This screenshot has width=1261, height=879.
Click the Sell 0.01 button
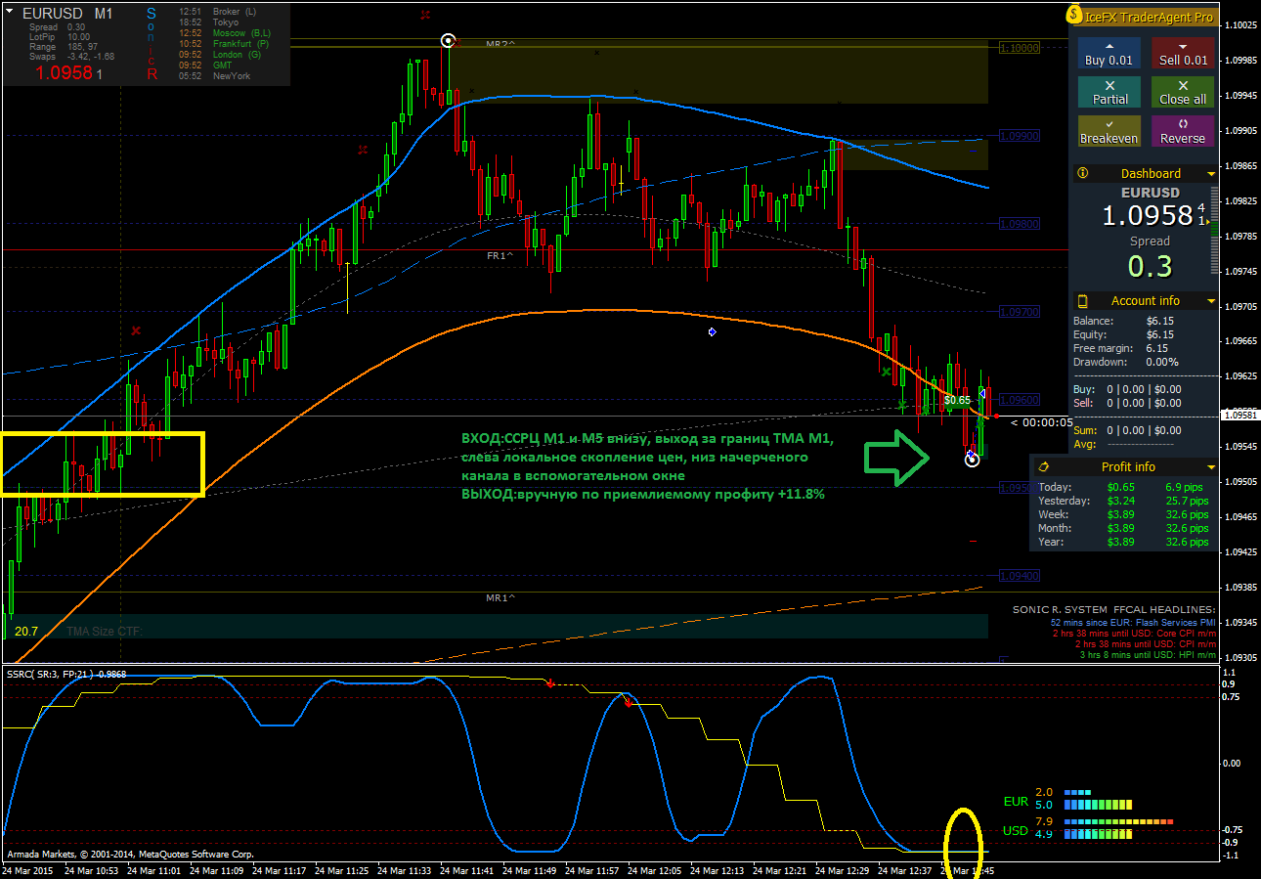click(1183, 53)
